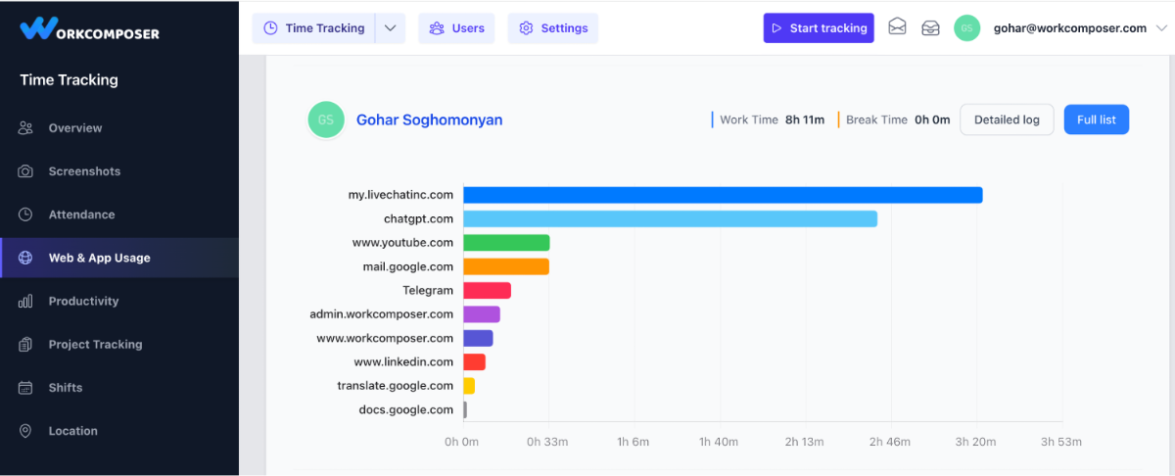The image size is (1175, 476).
Task: Open the Overview sidebar item
Action: click(119, 128)
